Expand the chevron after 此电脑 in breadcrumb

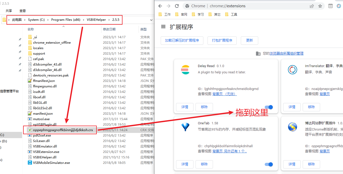25,20
